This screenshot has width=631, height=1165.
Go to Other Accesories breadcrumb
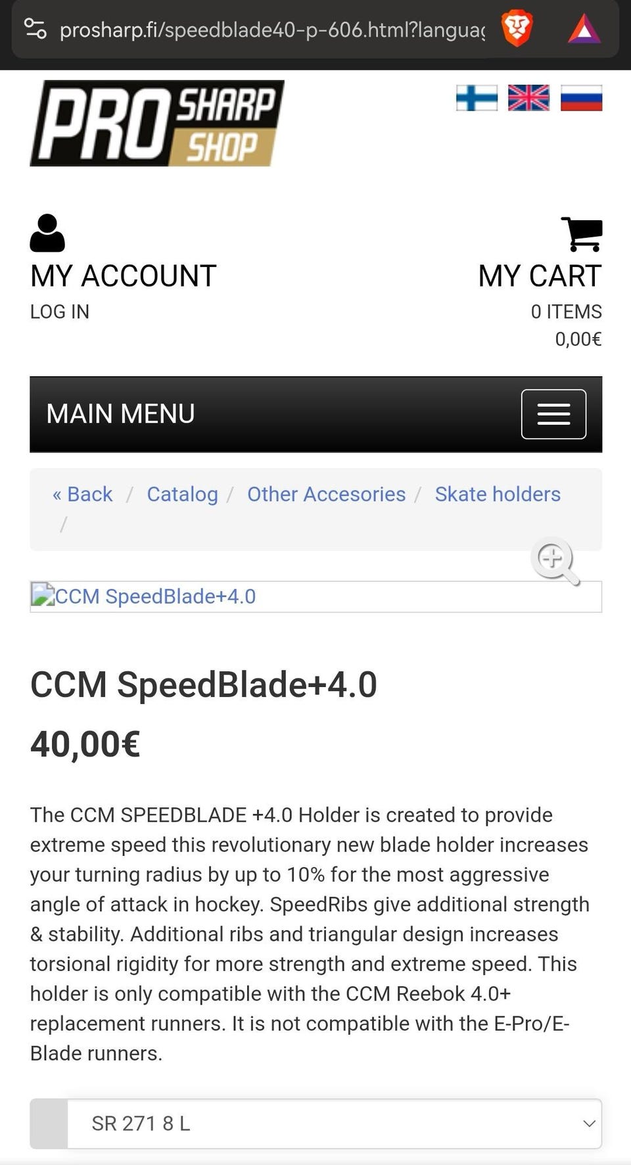click(326, 494)
